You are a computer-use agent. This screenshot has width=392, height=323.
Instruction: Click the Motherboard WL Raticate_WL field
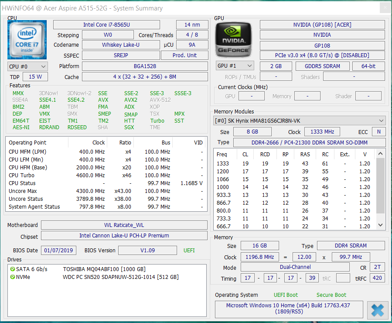(x=124, y=225)
